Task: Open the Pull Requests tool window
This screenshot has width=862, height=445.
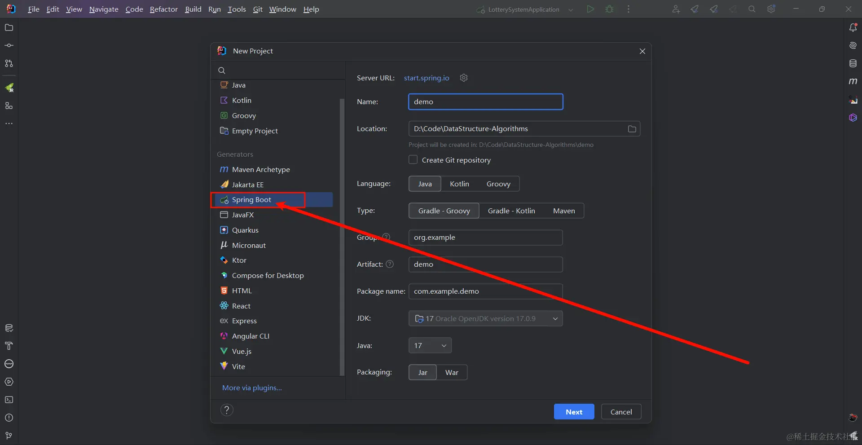Action: point(9,64)
